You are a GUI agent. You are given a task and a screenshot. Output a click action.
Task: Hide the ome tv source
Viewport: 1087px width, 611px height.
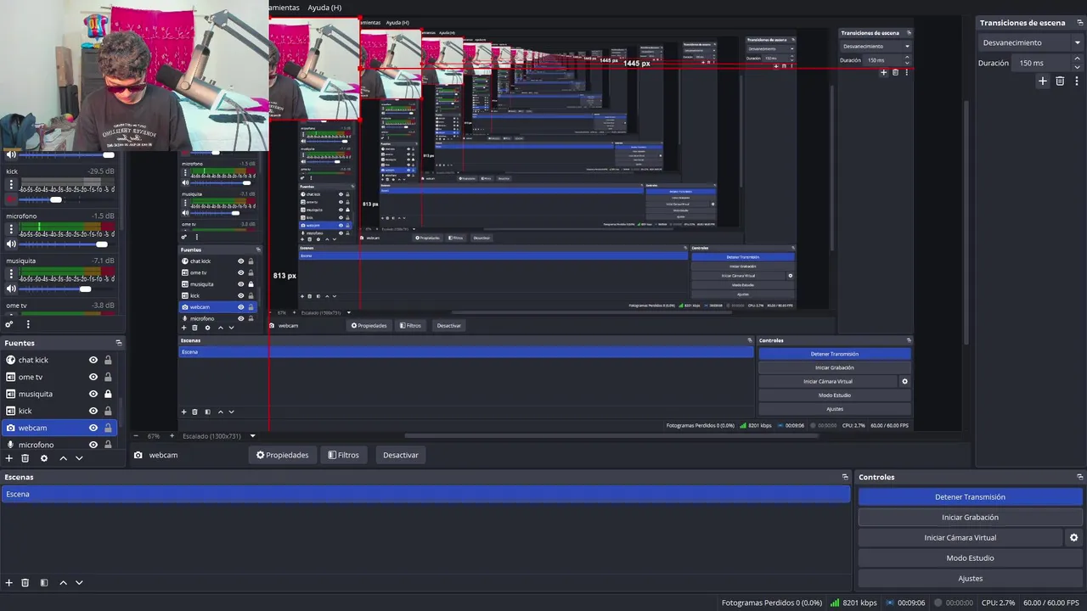point(93,377)
